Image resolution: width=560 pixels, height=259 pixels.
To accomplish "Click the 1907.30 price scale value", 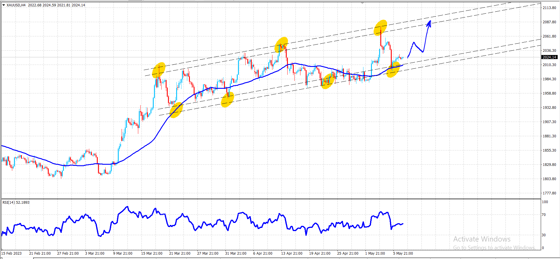I will [x=549, y=122].
